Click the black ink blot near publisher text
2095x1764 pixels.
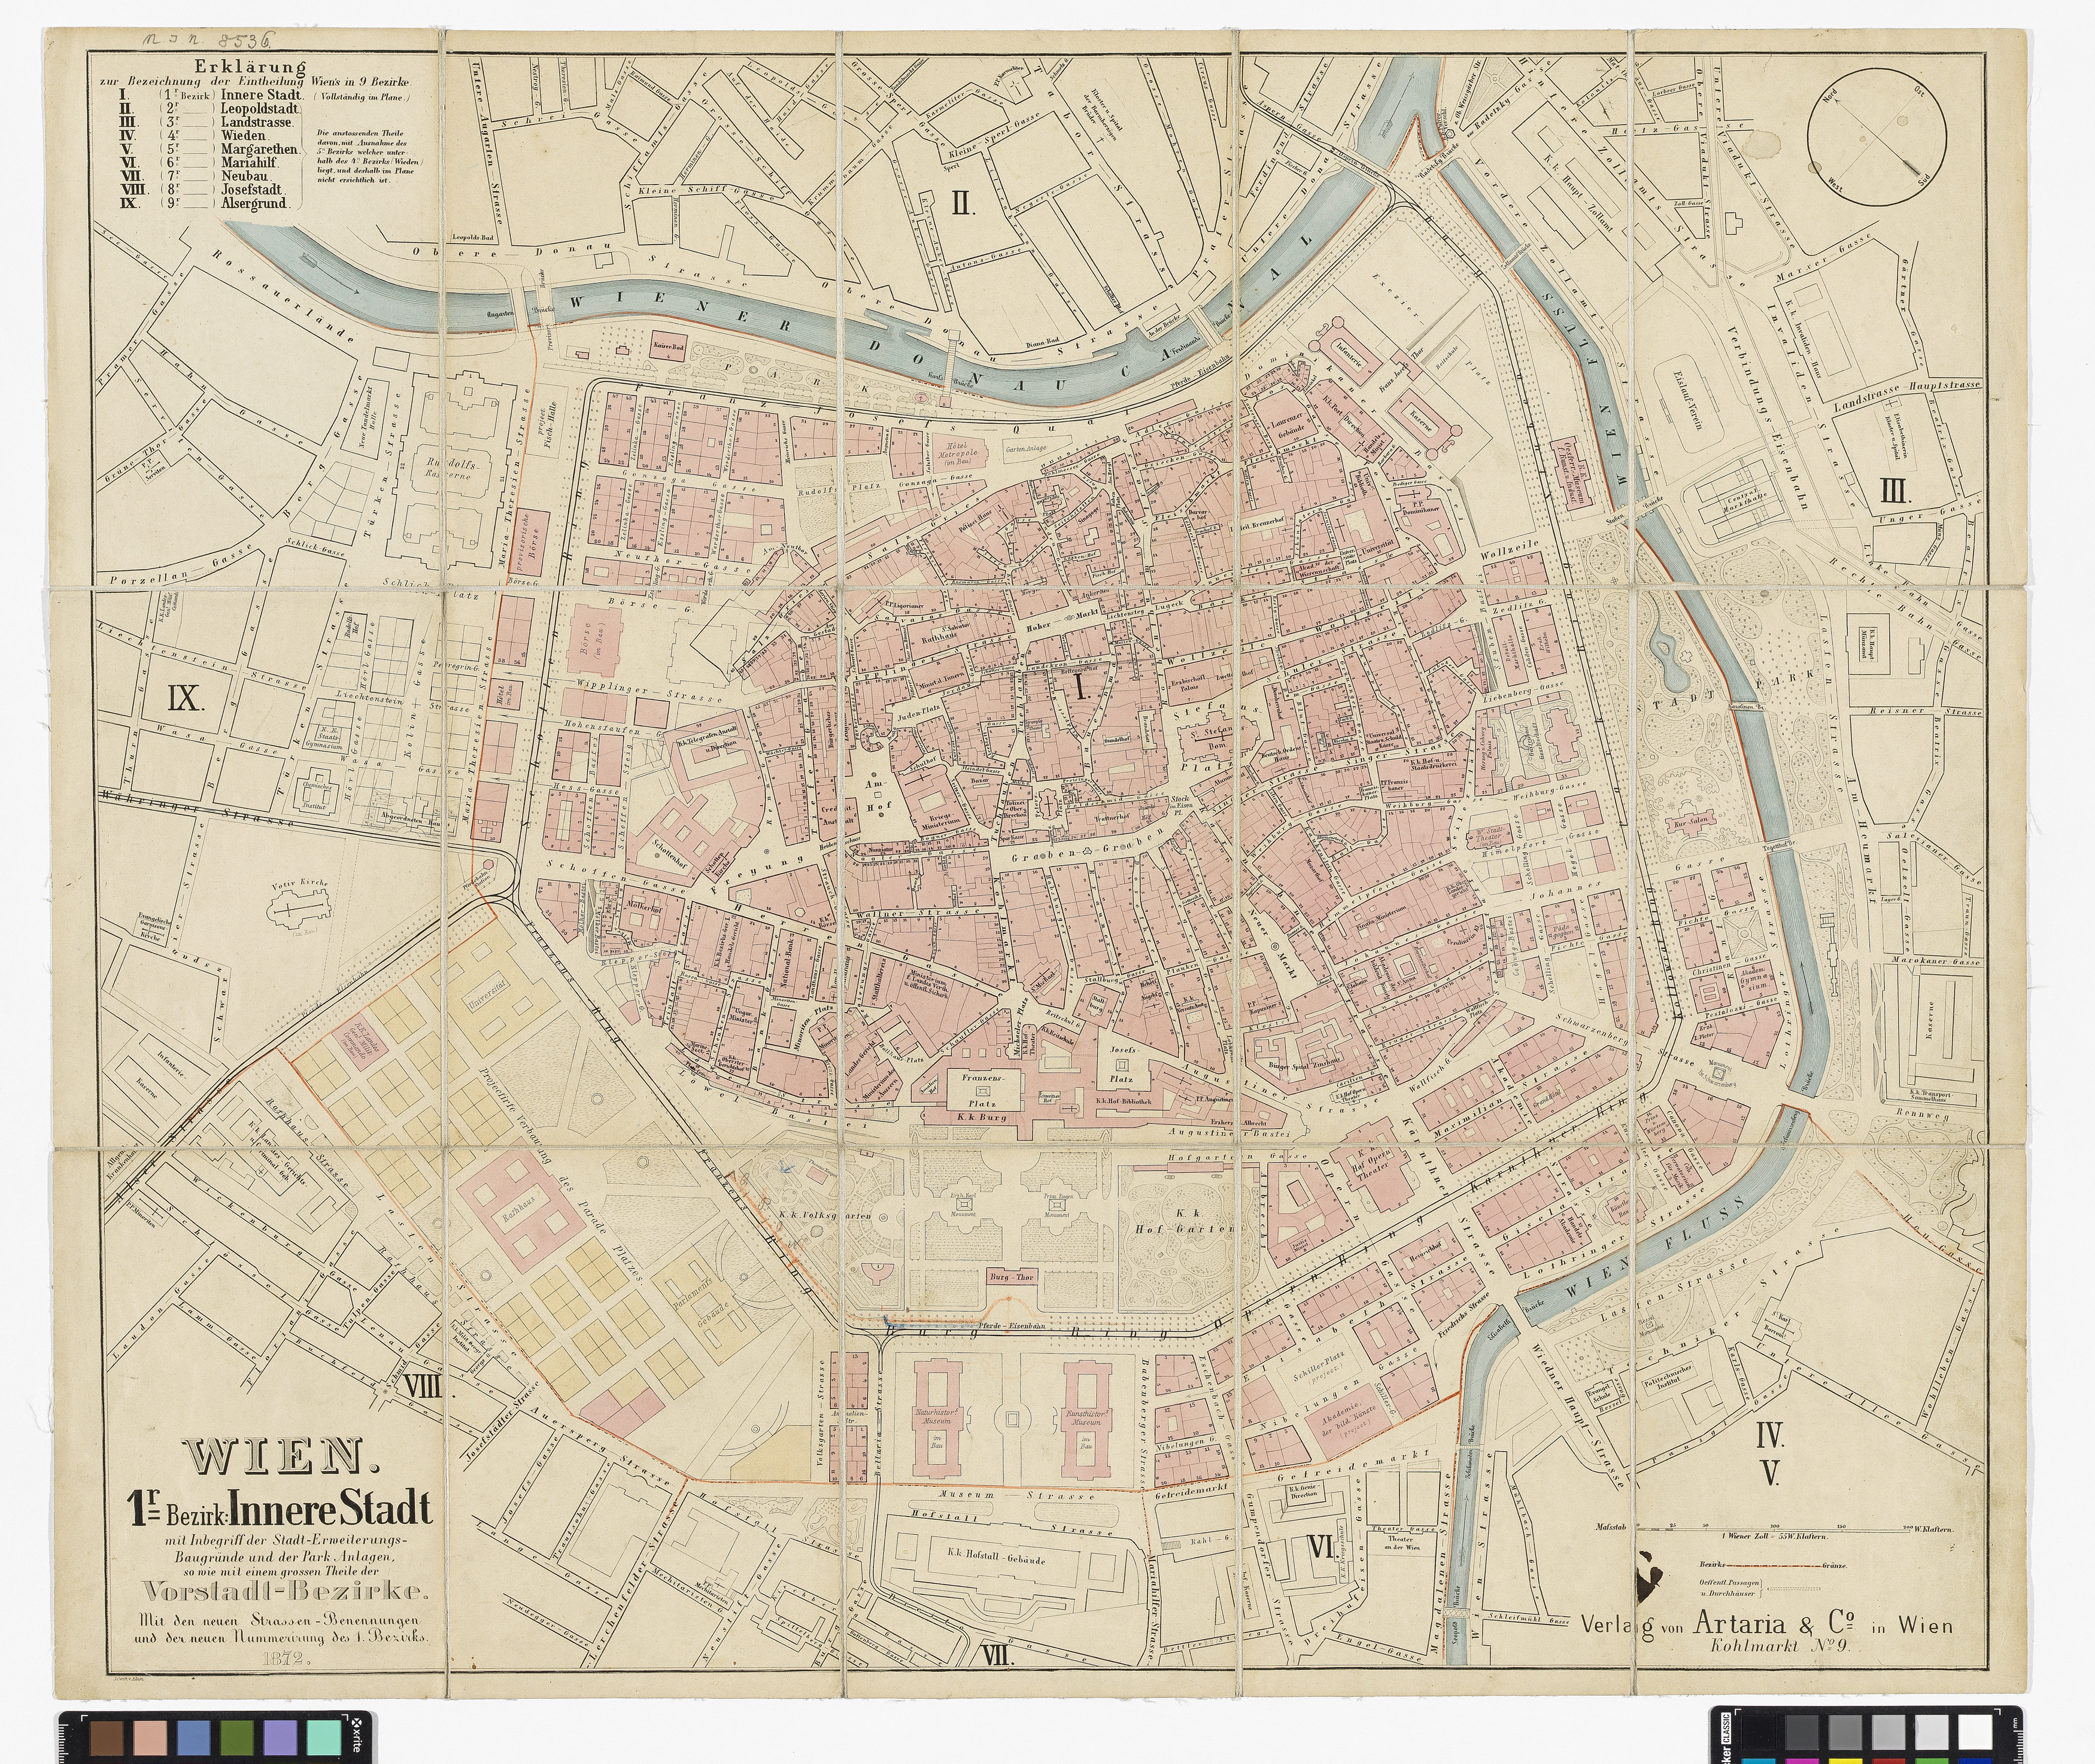point(1645,1584)
